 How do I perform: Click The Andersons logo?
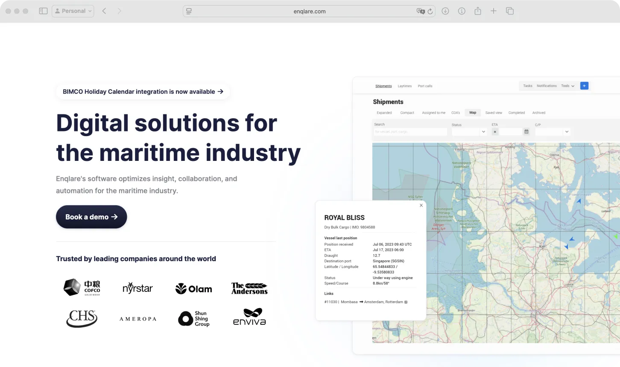[249, 288]
